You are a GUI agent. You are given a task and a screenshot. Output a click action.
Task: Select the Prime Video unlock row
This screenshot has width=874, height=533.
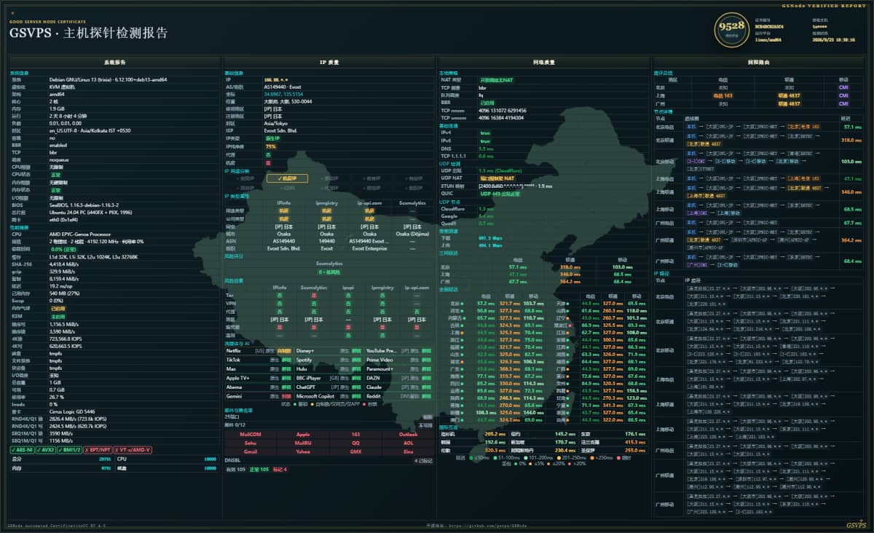[399, 360]
